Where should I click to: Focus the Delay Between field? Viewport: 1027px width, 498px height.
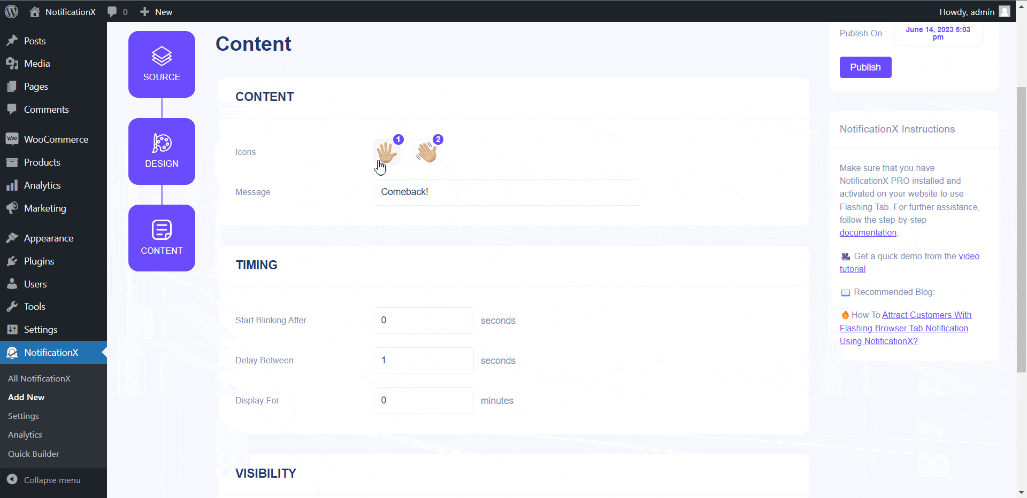pyautogui.click(x=424, y=360)
